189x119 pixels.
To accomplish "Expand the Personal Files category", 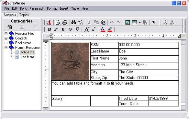I will point(6,34).
